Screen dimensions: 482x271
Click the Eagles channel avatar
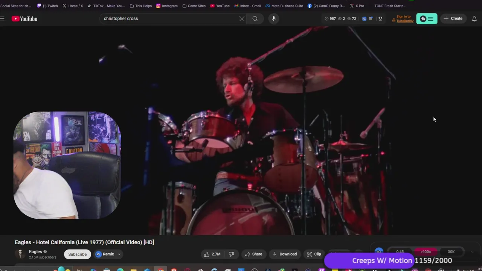(20, 254)
